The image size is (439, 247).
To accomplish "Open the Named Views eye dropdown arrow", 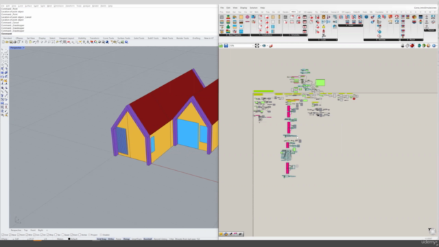I will pyautogui.click(x=268, y=46).
